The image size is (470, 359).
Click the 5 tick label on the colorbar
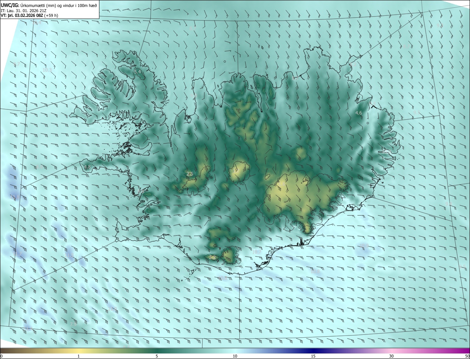pyautogui.click(x=157, y=356)
